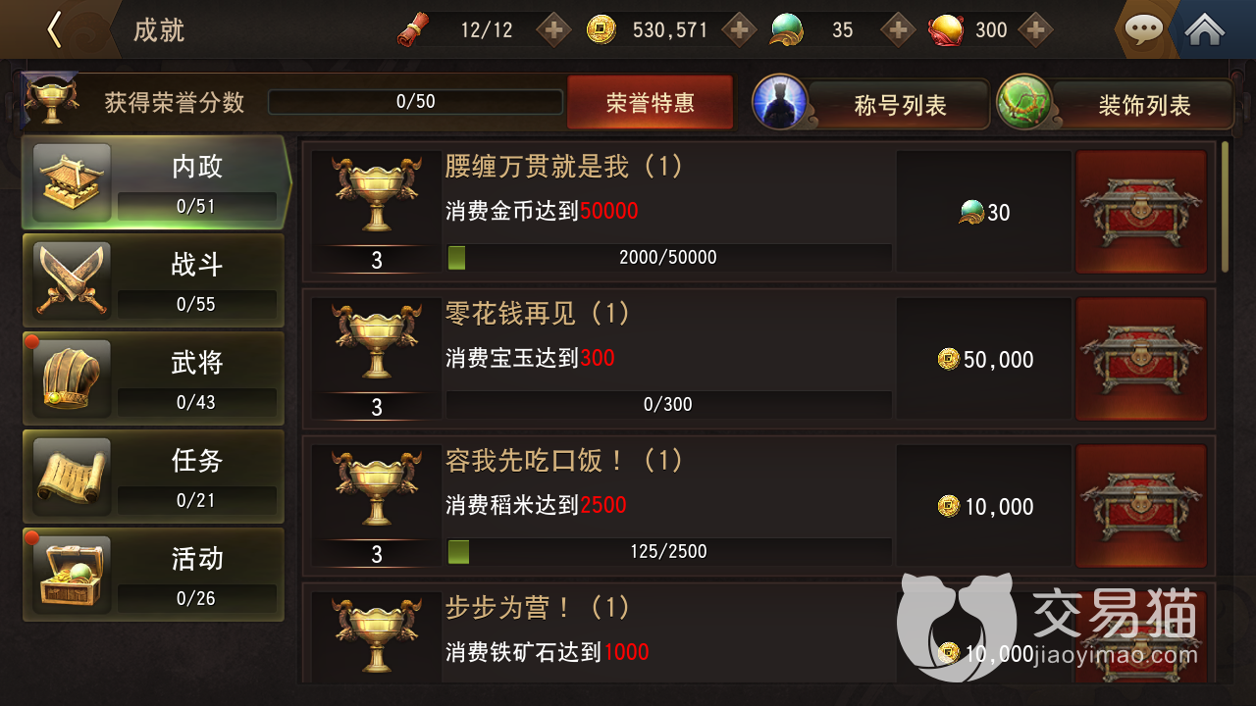
Task: Select the 内政 category tab
Action: 157,182
